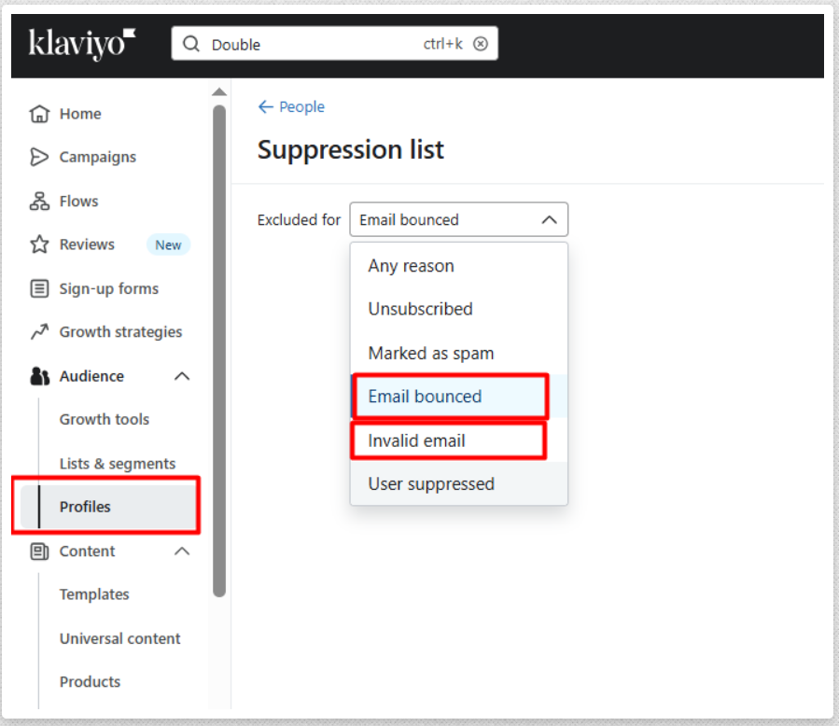839x726 pixels.
Task: Open Growth tools under Audience
Action: pyautogui.click(x=105, y=419)
